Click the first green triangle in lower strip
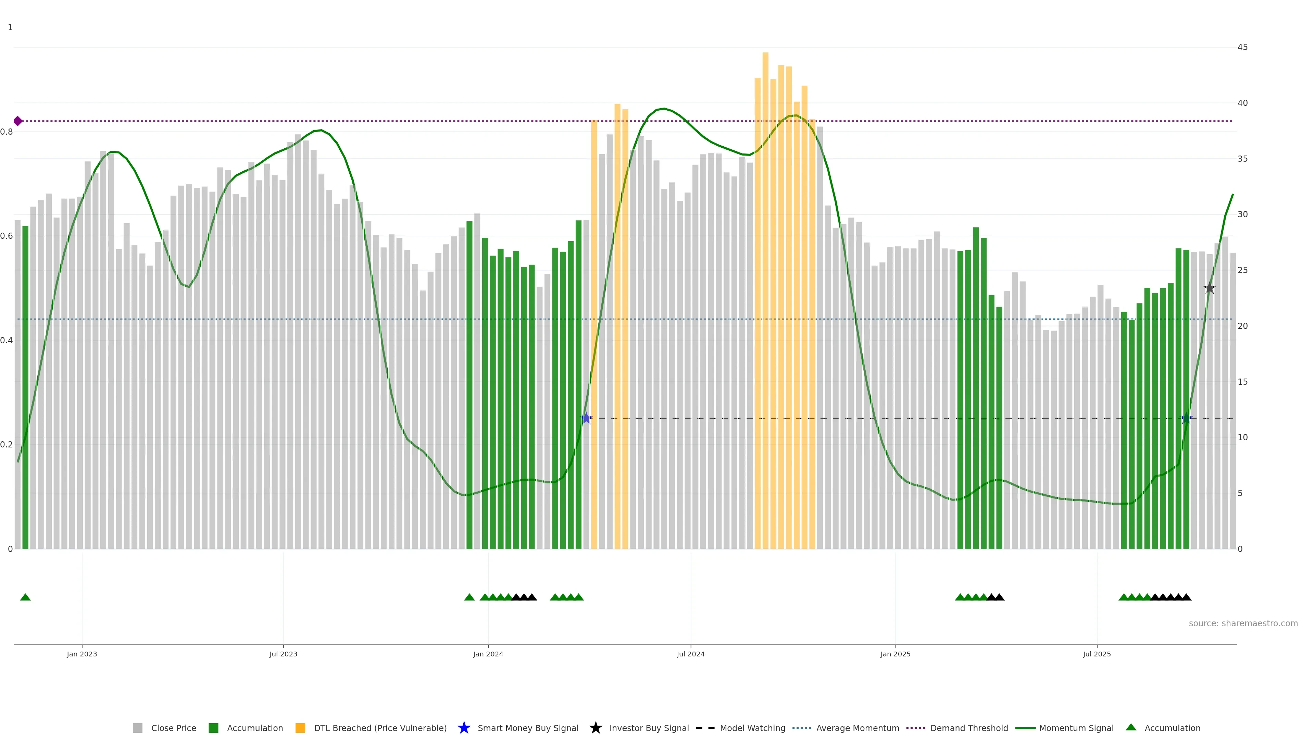The image size is (1315, 740). pyautogui.click(x=25, y=597)
